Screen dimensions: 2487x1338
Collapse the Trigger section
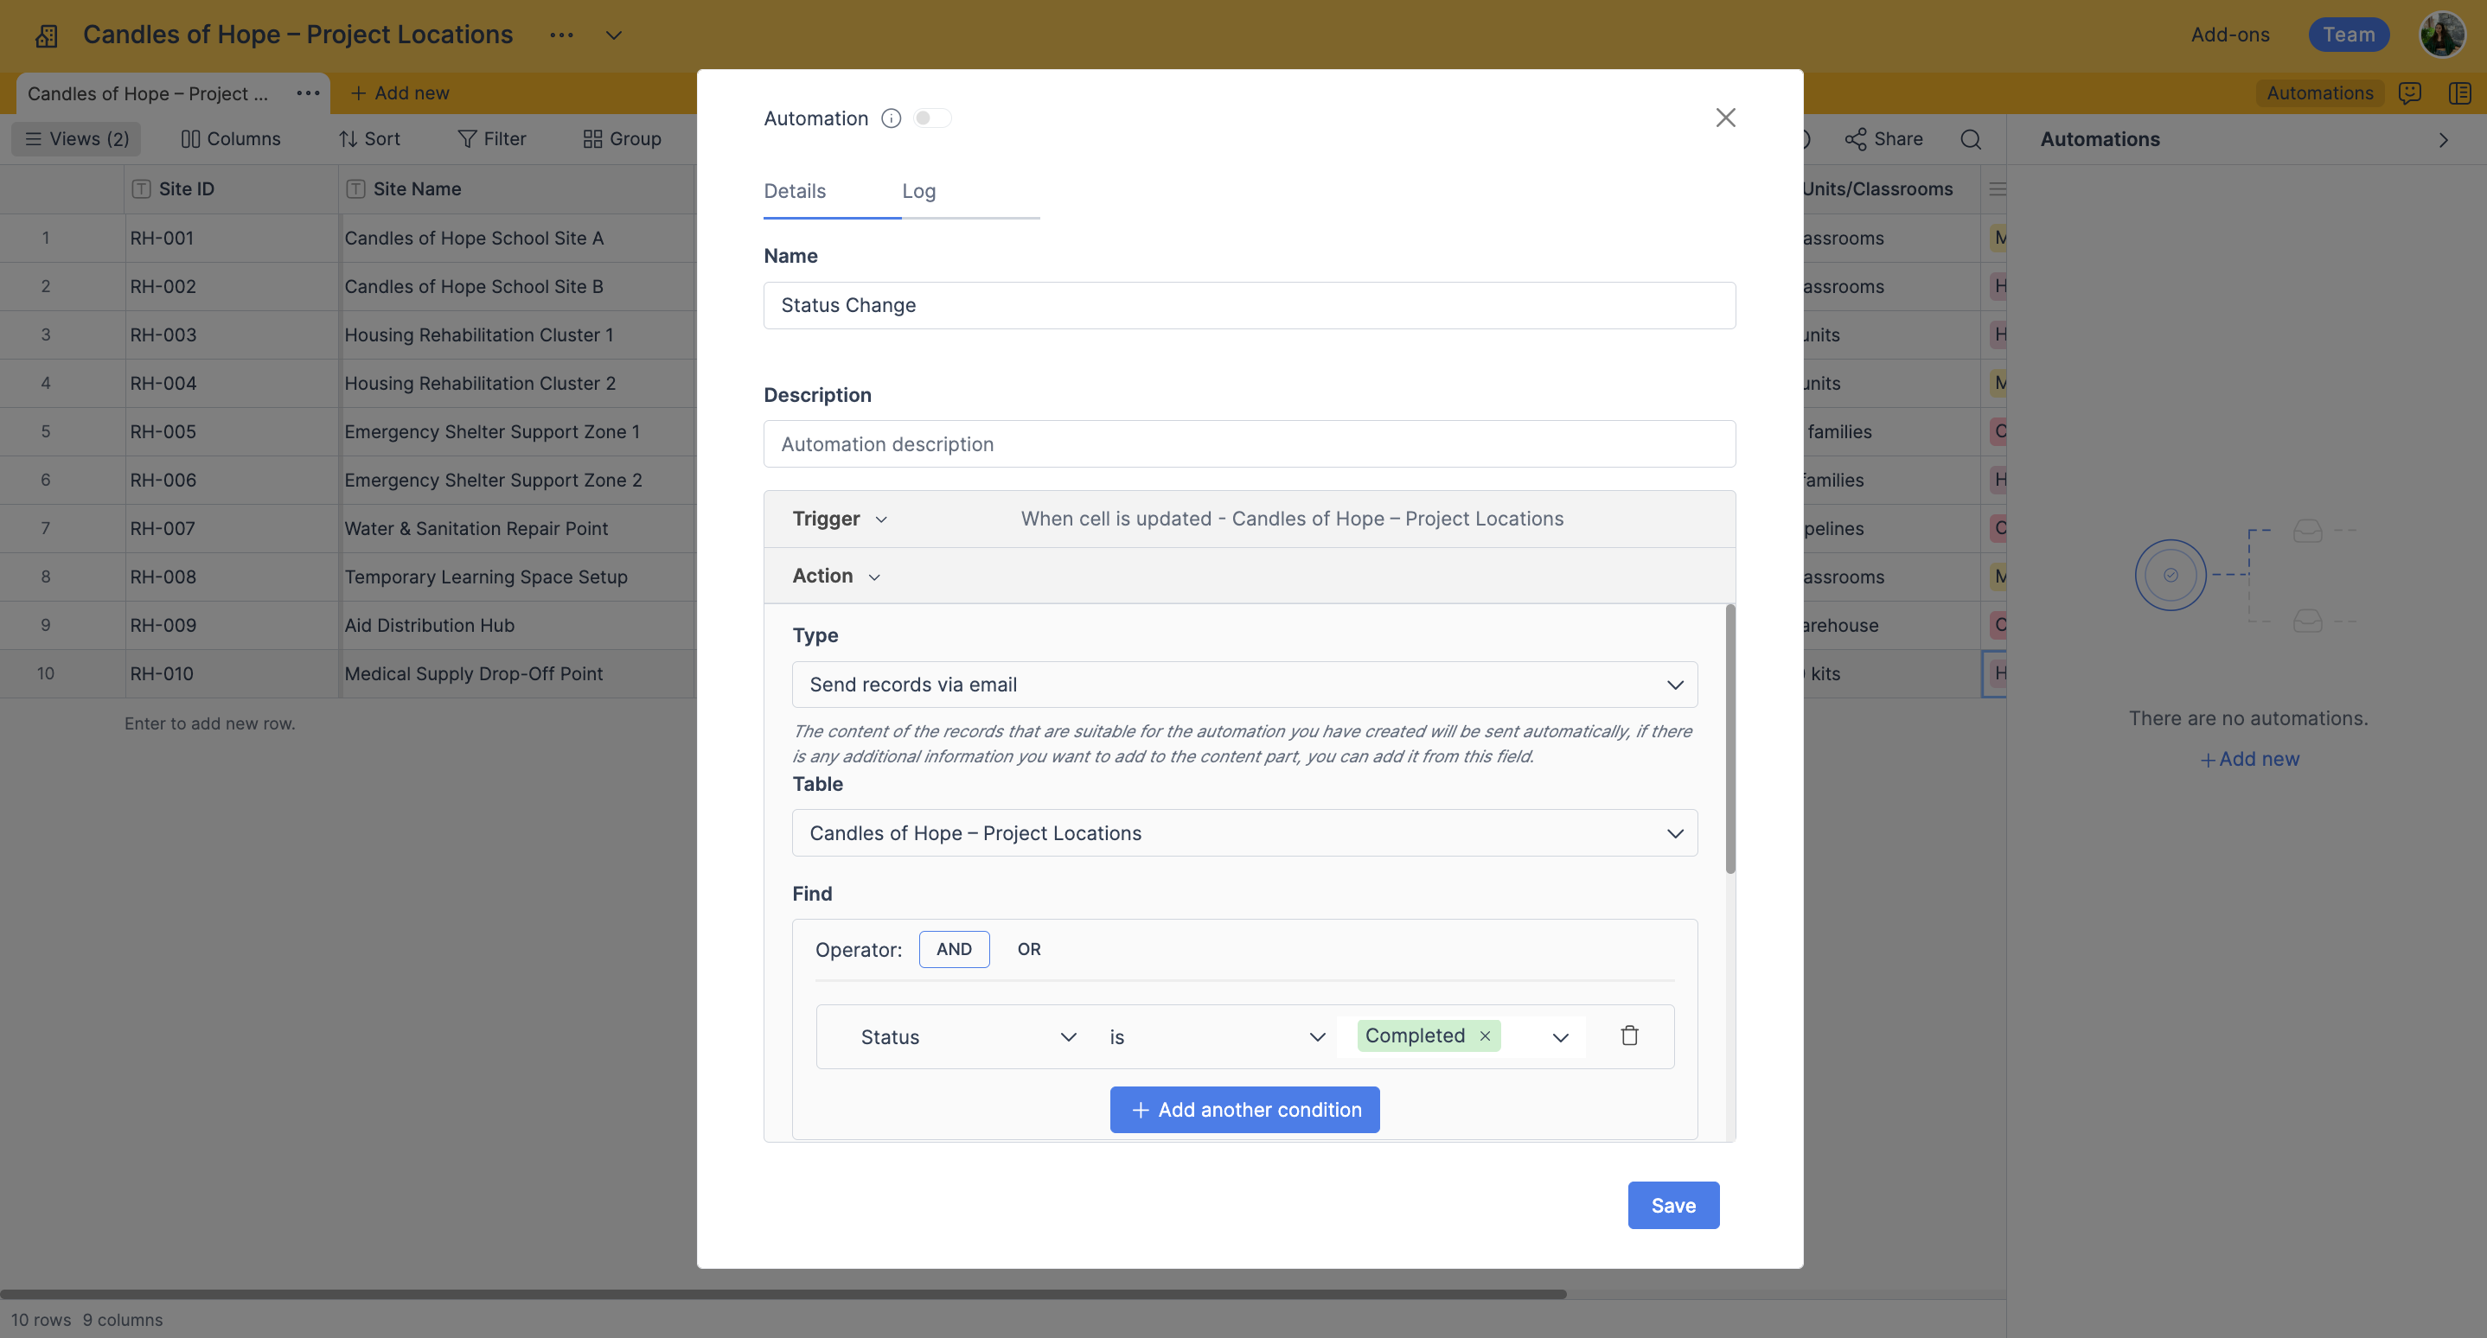click(881, 519)
